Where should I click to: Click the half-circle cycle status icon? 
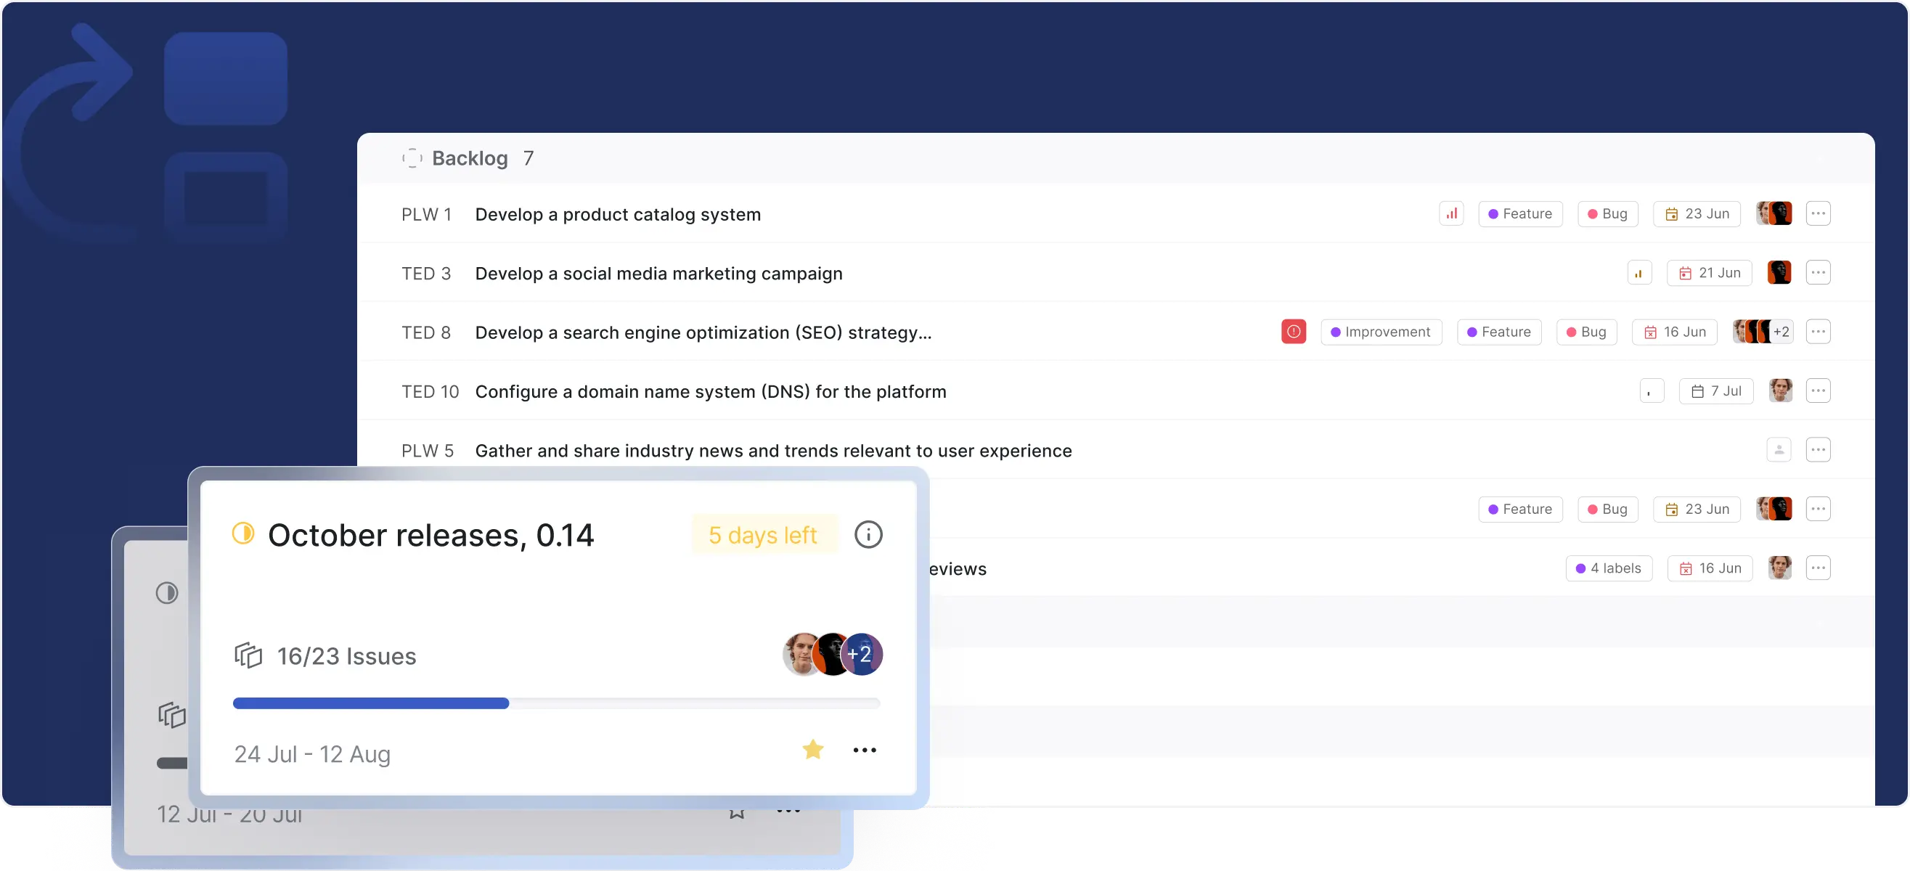point(243,533)
